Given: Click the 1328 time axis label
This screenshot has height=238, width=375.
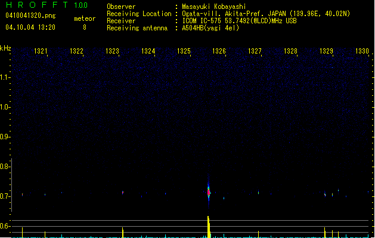Looking at the screenshot, I should coord(290,51).
